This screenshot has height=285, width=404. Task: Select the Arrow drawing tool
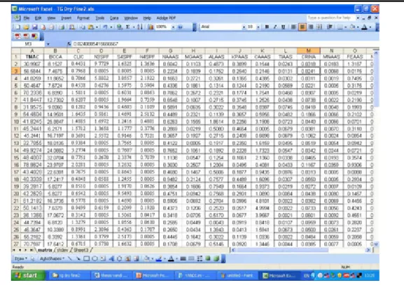coord(78,258)
